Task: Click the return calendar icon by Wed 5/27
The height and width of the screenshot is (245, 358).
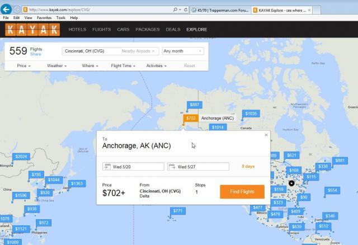Action: click(172, 167)
